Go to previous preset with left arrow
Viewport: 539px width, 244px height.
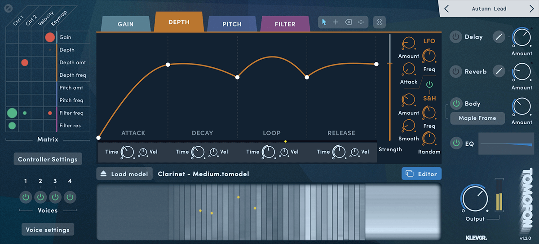point(446,9)
